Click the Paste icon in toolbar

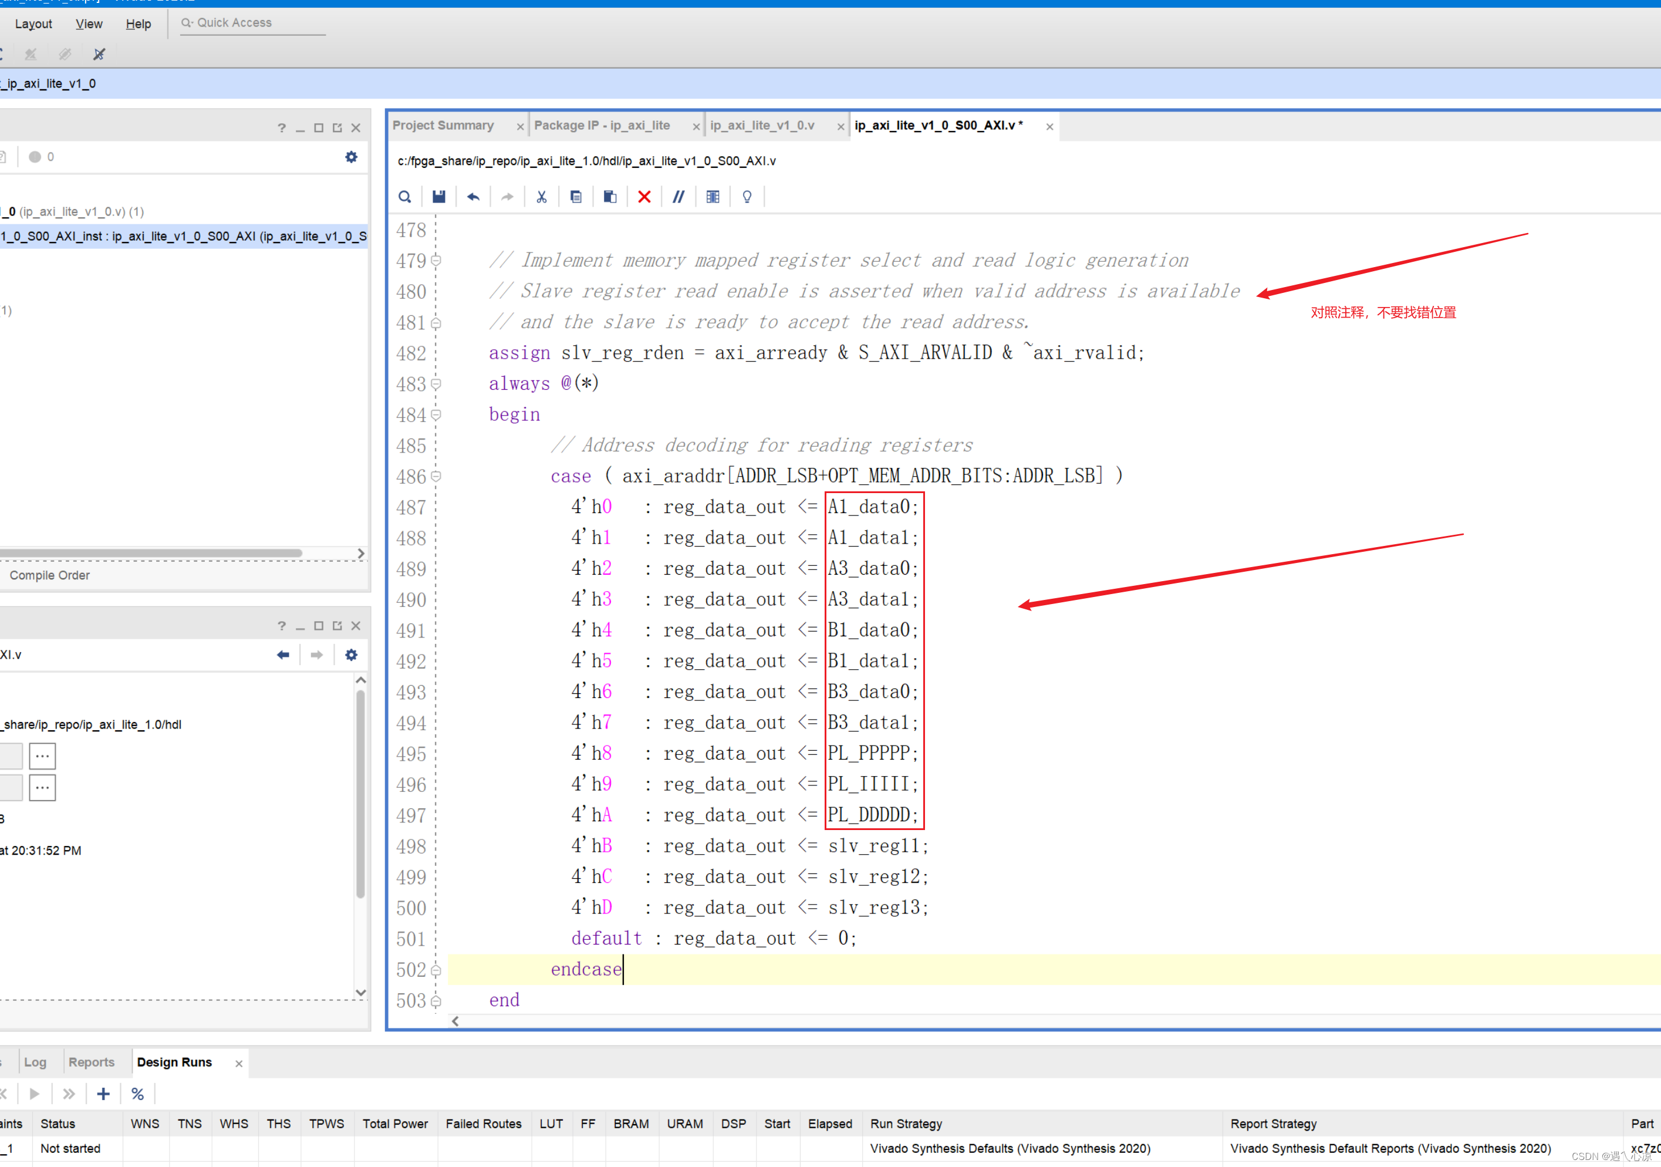point(611,197)
